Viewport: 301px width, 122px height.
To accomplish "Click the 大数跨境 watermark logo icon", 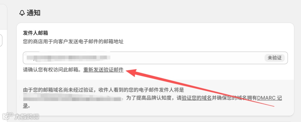I will click(8, 116).
